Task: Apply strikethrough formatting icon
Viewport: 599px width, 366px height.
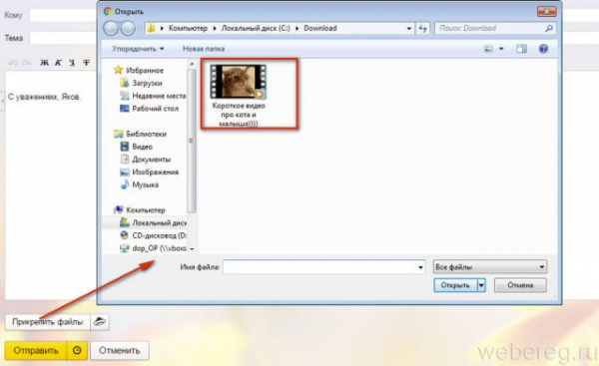Action: [x=87, y=63]
